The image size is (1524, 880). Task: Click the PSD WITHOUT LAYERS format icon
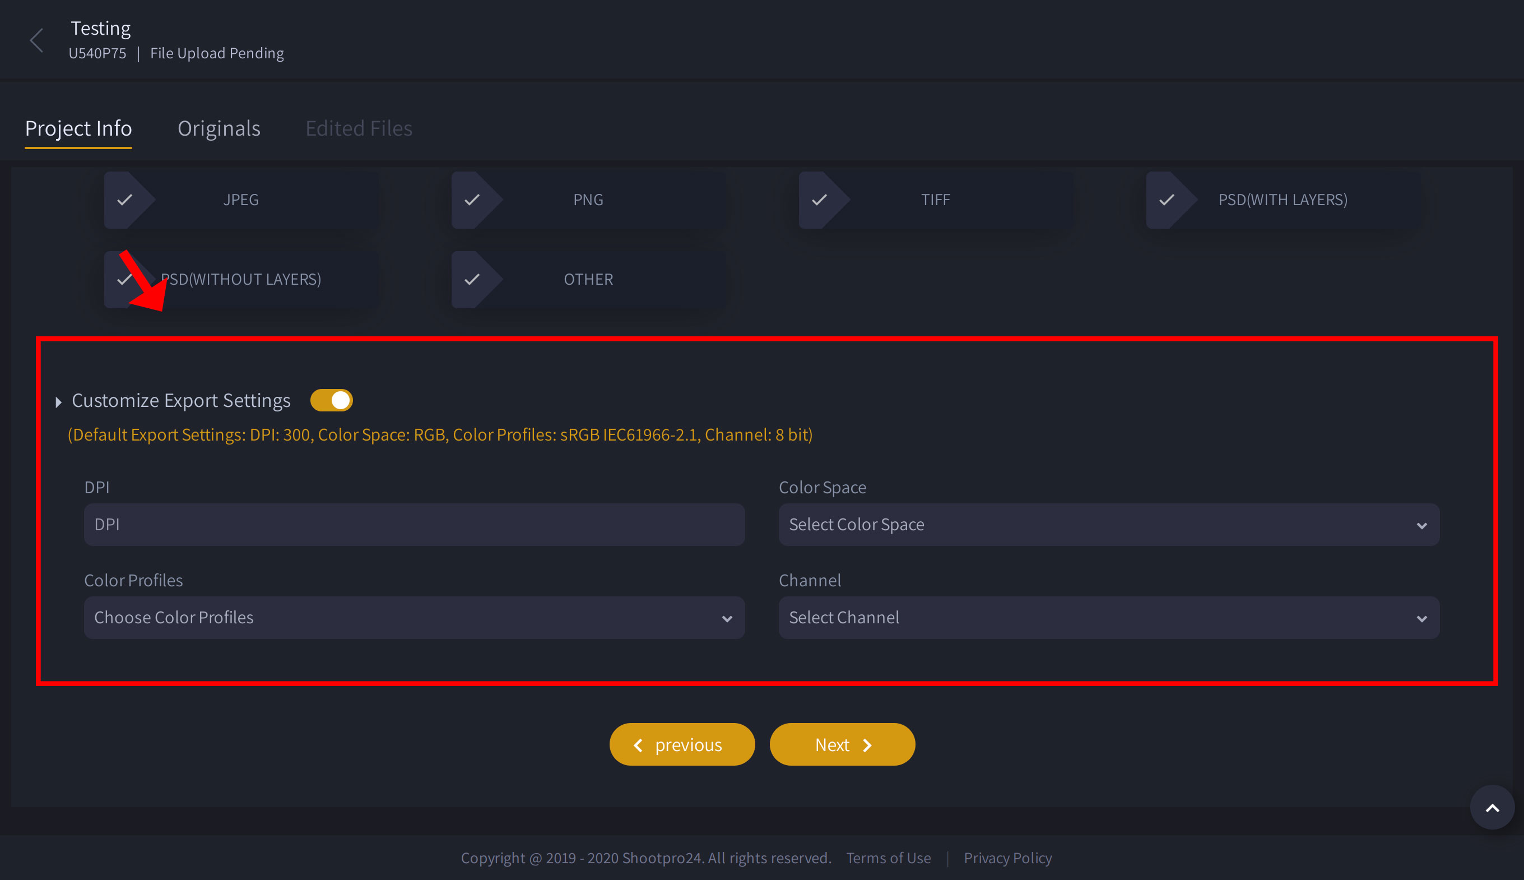(127, 279)
